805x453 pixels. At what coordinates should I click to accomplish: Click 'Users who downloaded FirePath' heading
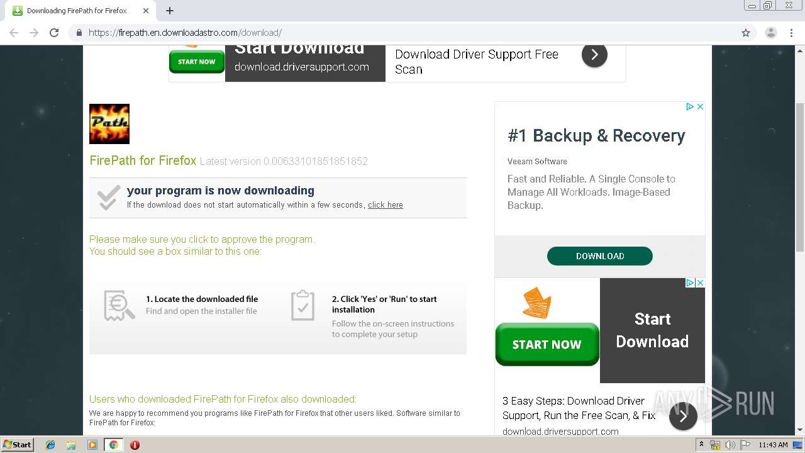(223, 399)
